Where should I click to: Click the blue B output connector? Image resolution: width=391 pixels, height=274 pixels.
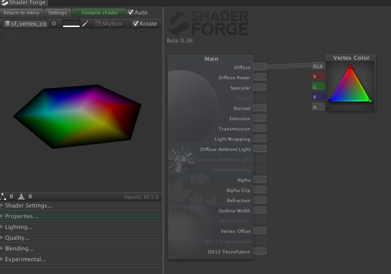pyautogui.click(x=319, y=97)
